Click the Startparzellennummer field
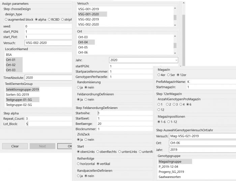 [131, 71]
